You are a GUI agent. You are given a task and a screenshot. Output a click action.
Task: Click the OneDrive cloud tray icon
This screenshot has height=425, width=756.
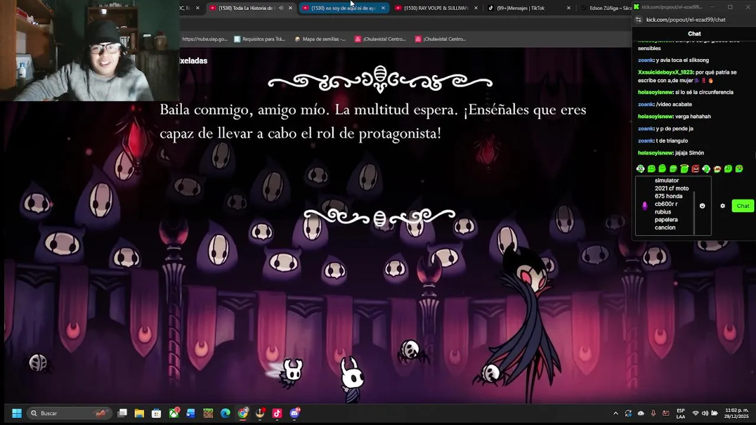pyautogui.click(x=641, y=413)
